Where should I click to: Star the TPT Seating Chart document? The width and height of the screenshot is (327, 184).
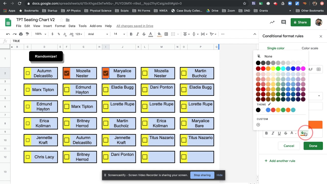[61, 20]
